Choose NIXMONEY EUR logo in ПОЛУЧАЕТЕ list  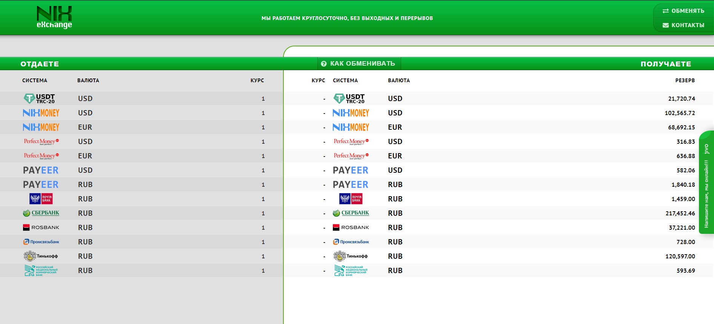pyautogui.click(x=351, y=127)
